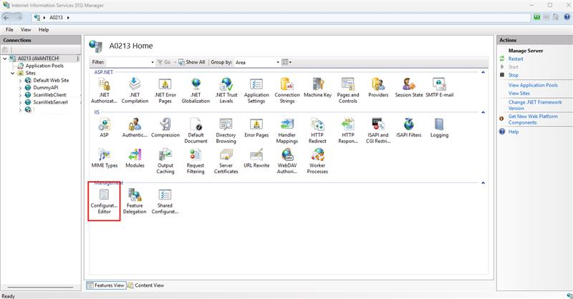
Task: Select Application Pools in tree
Action: (44, 66)
